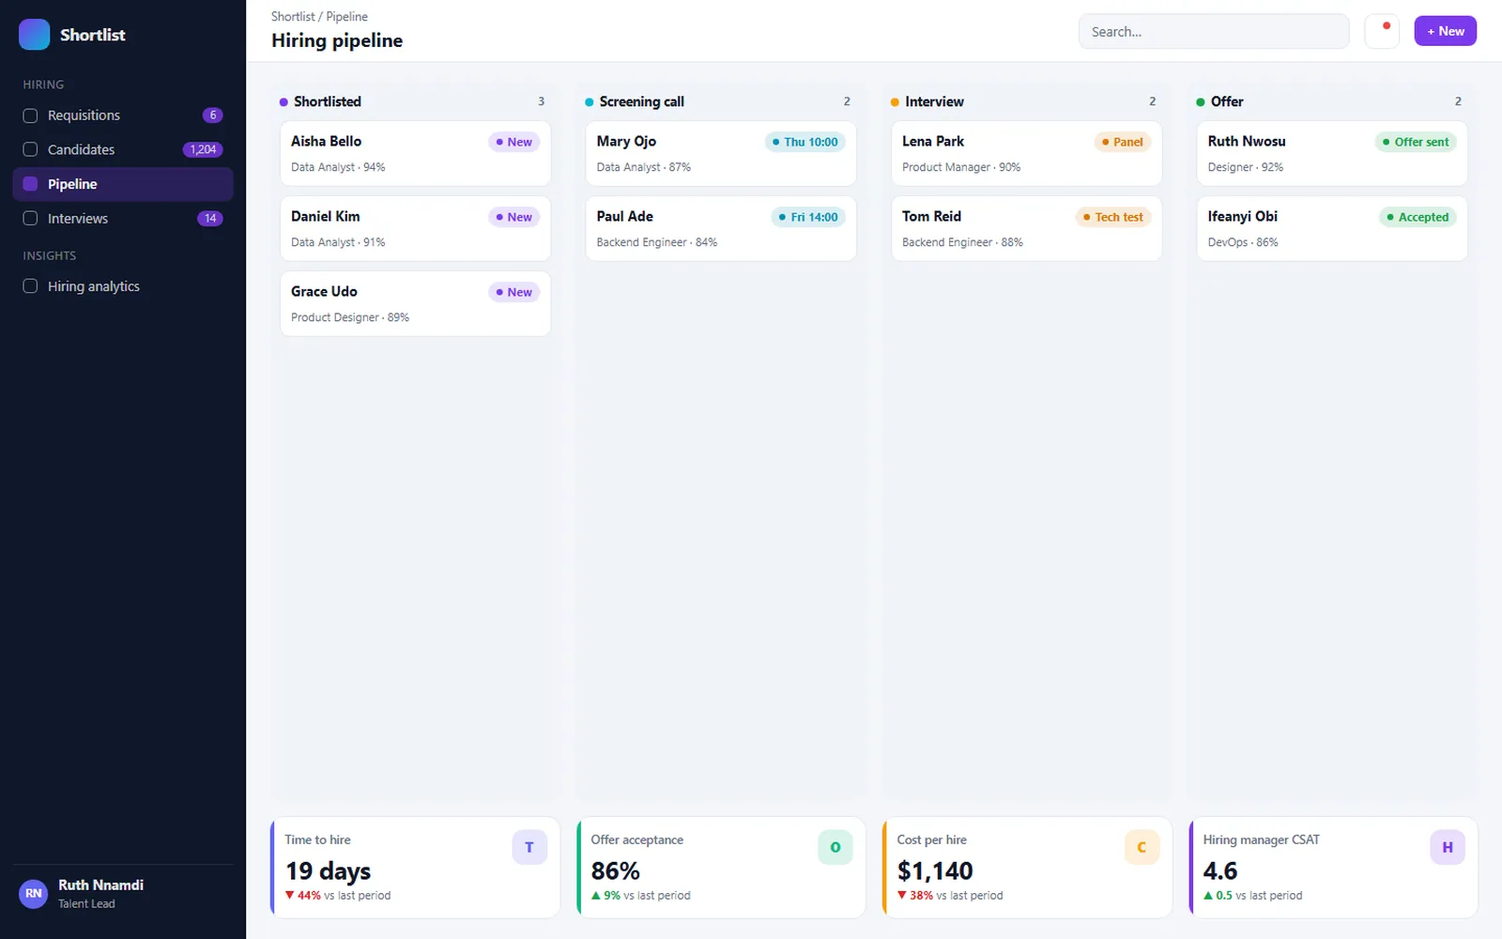Click the 0.5 vs last period text

coord(1253,896)
